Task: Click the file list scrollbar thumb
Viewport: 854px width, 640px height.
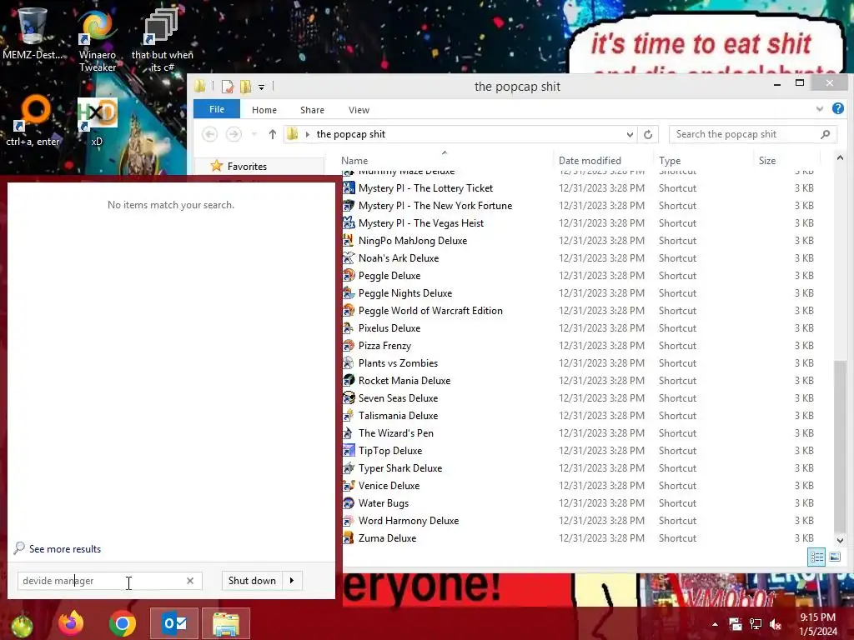Action: [840, 447]
